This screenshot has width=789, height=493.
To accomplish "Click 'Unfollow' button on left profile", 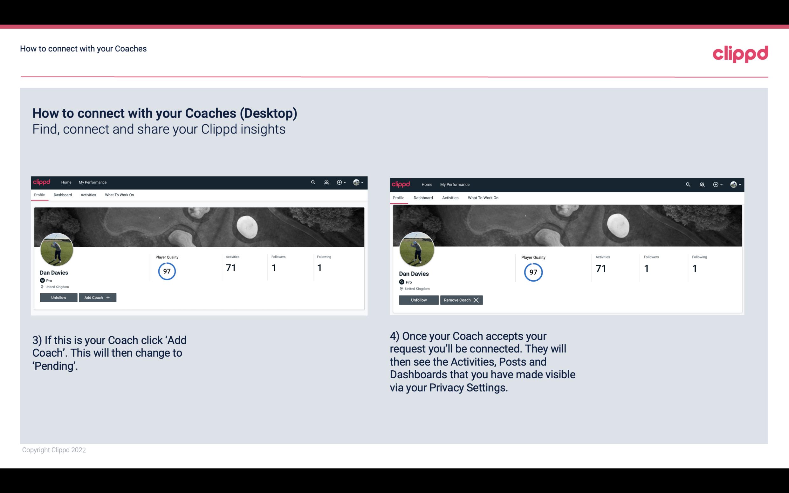I will [58, 297].
